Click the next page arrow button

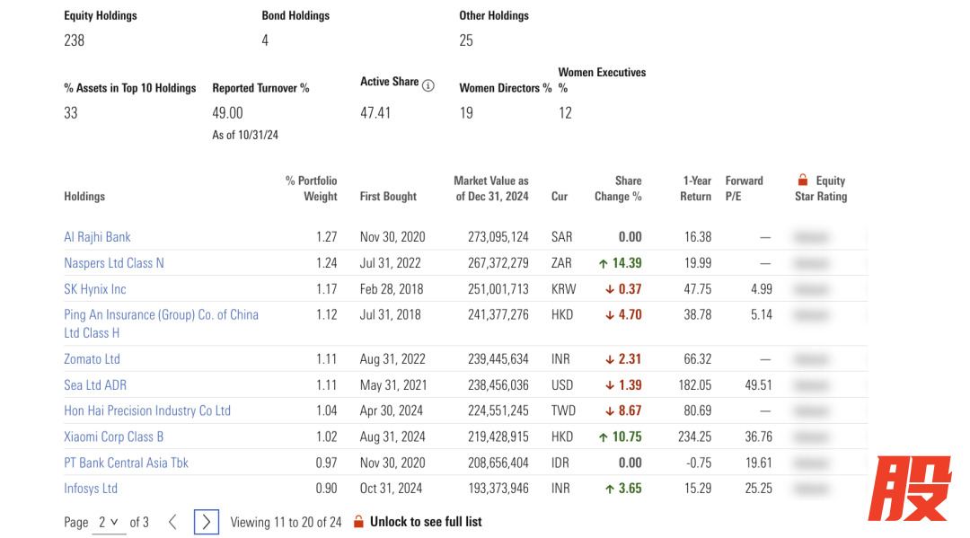click(x=207, y=522)
